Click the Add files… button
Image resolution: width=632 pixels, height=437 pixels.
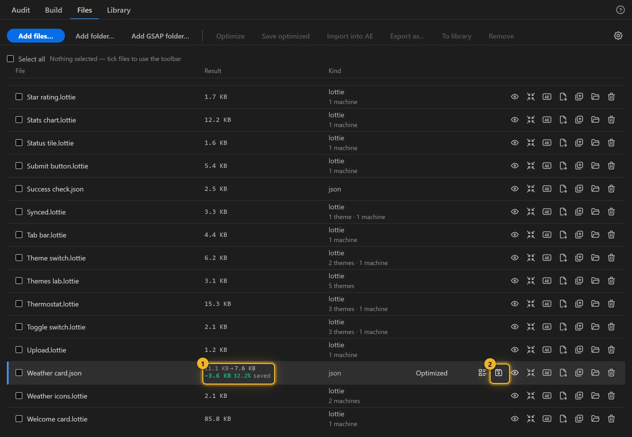click(36, 36)
